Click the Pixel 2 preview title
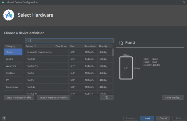This screenshot has width=187, height=121. (x=130, y=43)
